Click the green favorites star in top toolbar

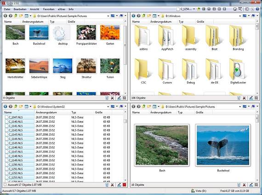click(x=199, y=9)
